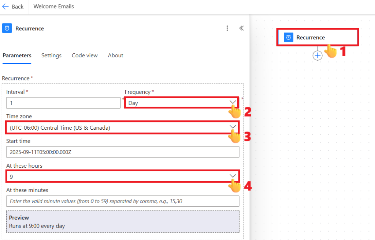Select the Recurrence node label on canvas

(311, 37)
